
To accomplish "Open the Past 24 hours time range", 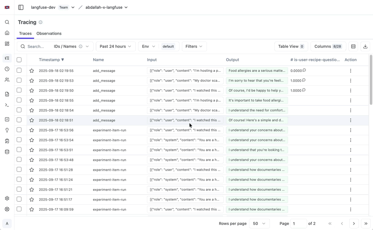I will click(116, 47).
